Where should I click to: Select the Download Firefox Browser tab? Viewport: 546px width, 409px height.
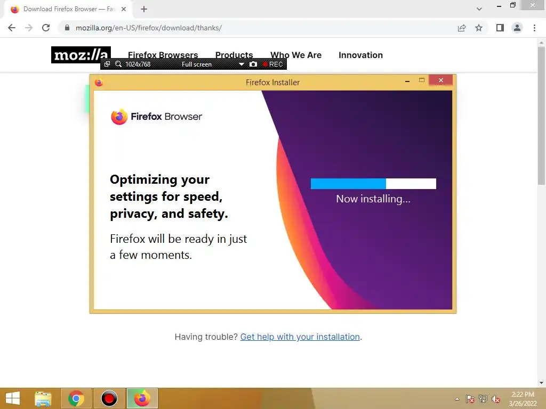click(68, 9)
